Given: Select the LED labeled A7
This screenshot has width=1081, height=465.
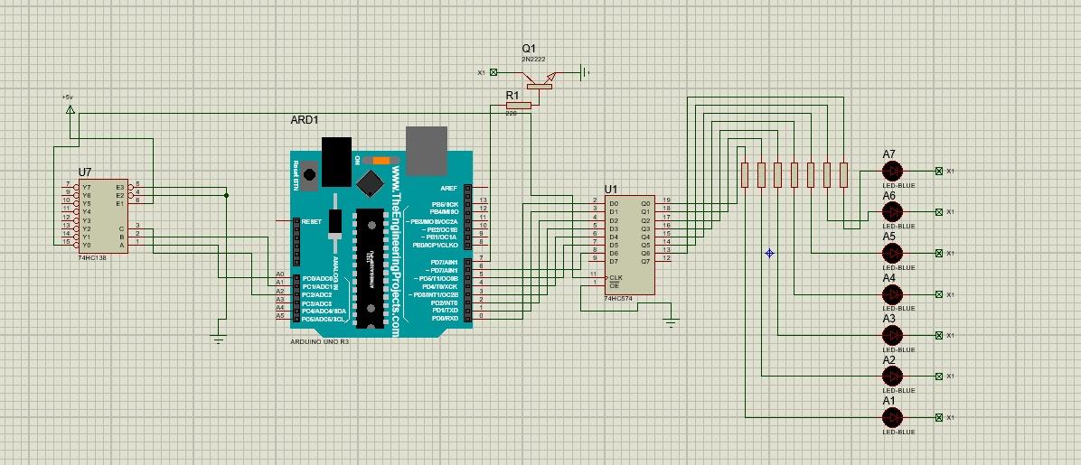Looking at the screenshot, I should (892, 171).
